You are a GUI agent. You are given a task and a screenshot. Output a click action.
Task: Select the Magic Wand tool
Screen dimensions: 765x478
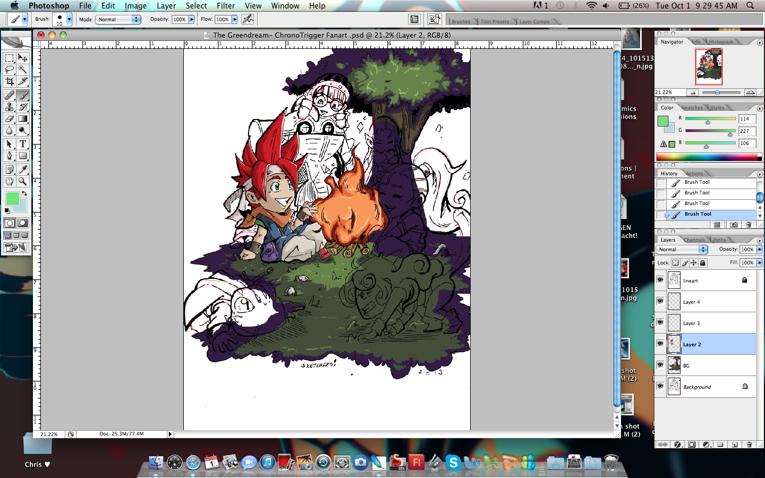[x=23, y=70]
